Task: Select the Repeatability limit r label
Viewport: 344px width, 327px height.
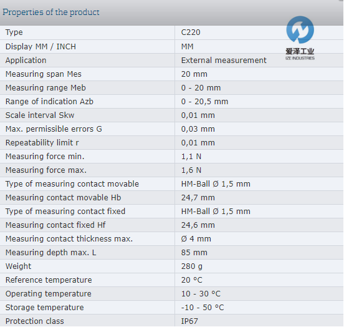Action: [42, 143]
